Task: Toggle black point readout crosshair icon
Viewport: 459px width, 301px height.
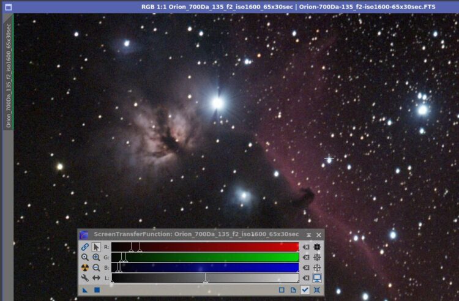Action: point(317,247)
